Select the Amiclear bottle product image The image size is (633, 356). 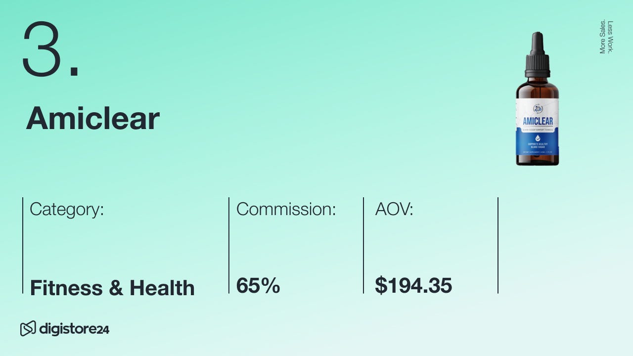[x=538, y=99]
